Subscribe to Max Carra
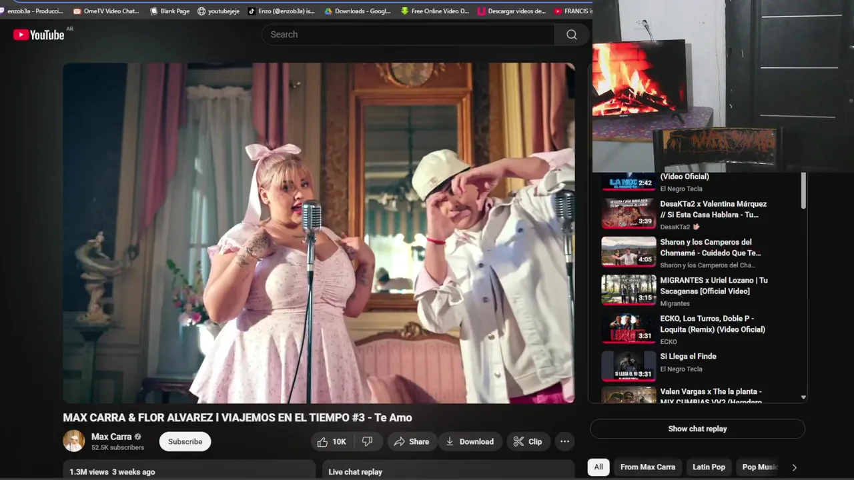This screenshot has width=854, height=480. [x=185, y=441]
